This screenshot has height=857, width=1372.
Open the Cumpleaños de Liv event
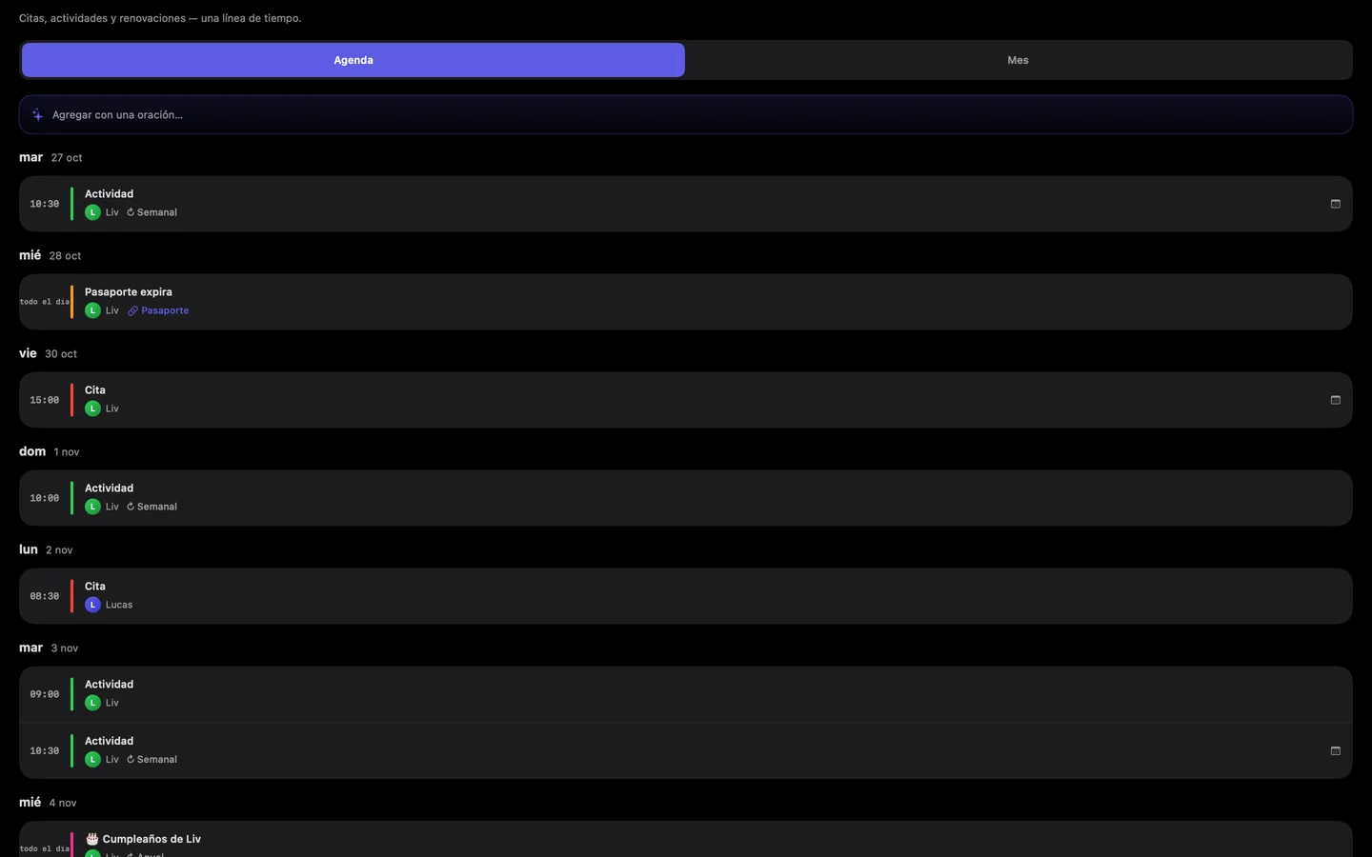[686, 840]
